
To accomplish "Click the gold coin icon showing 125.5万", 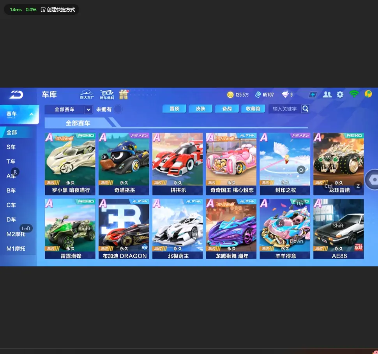I will [230, 95].
